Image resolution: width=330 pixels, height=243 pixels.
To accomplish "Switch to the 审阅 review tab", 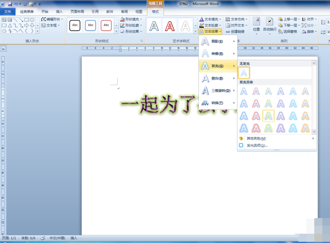I will [x=124, y=12].
